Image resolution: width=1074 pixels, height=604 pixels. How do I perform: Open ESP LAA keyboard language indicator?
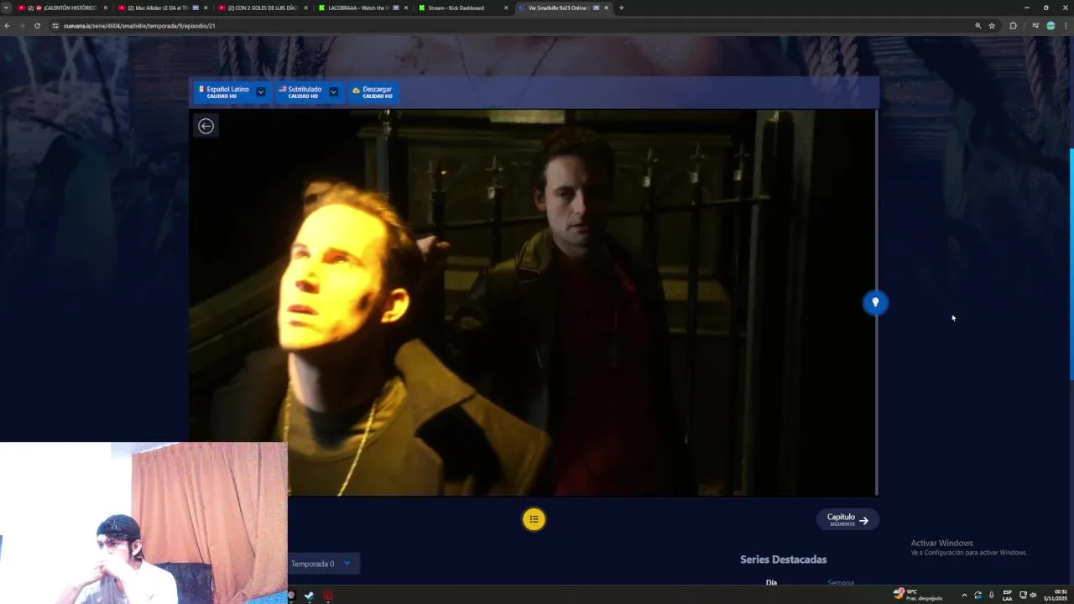point(1007,596)
